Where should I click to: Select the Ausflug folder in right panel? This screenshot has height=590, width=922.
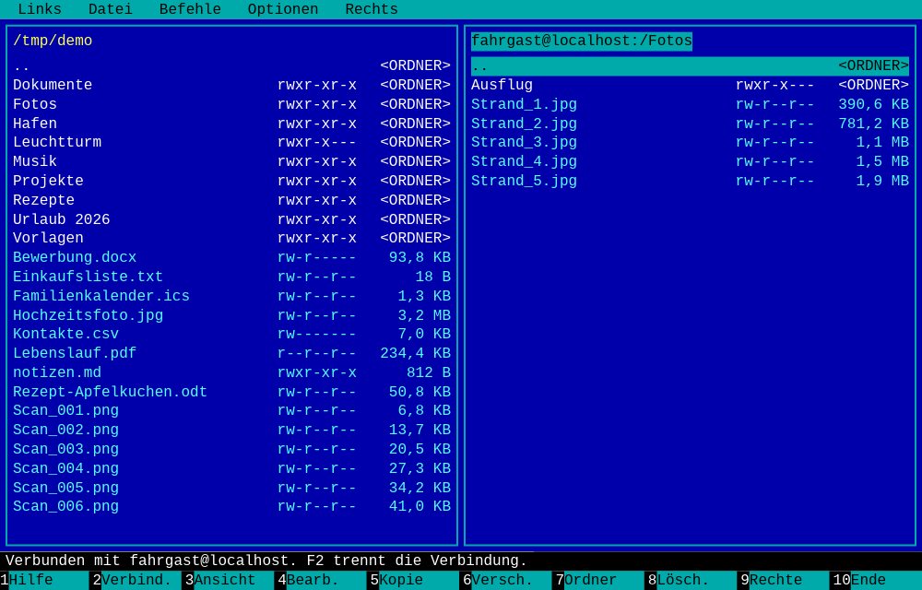690,85
